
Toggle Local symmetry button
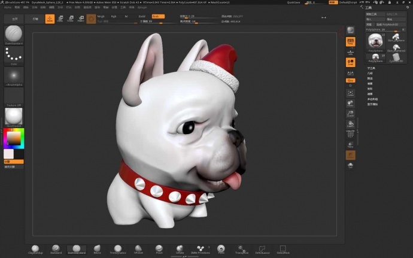coord(350,62)
